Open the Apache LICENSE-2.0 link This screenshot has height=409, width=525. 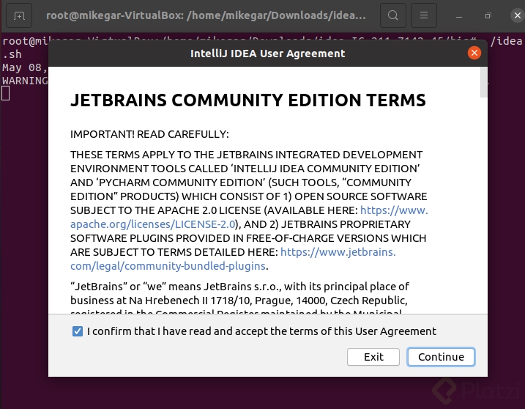[153, 224]
